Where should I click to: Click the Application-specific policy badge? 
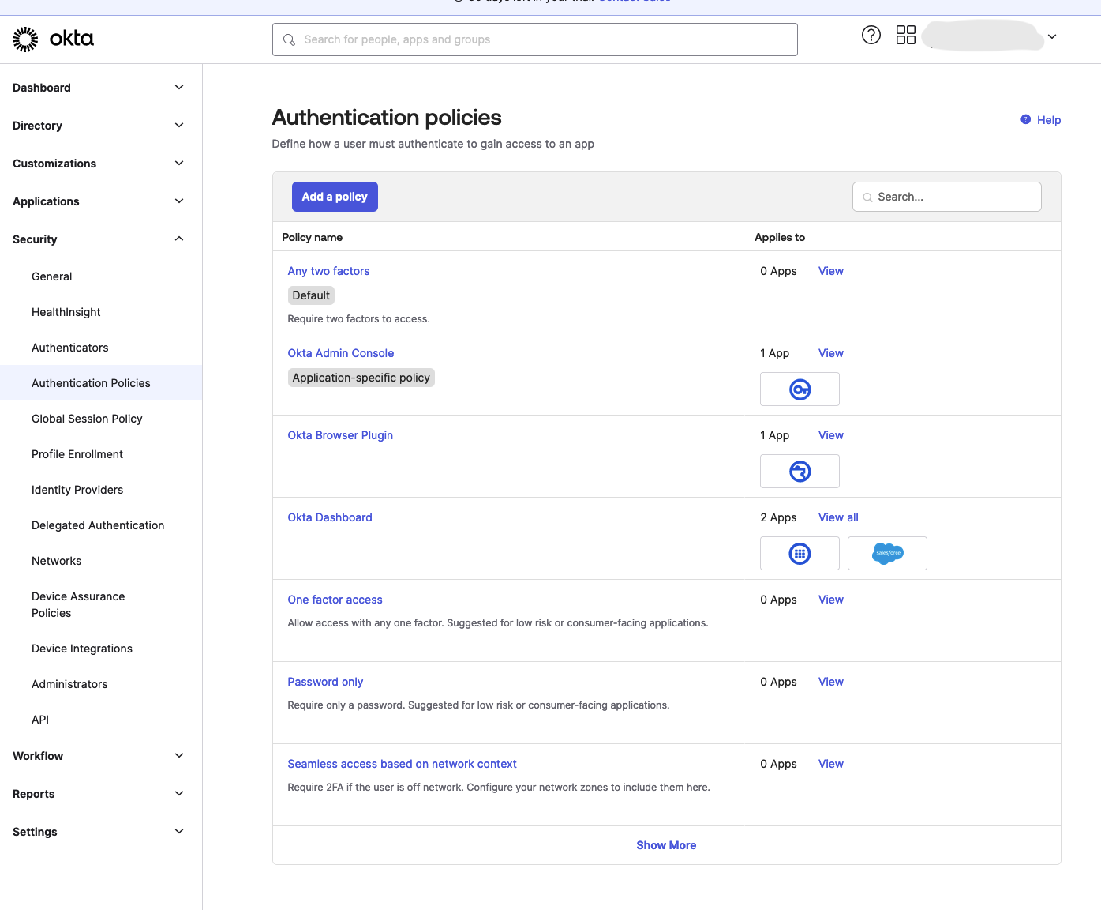[361, 378]
